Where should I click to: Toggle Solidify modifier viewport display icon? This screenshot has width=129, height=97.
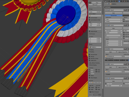[x=127, y=25]
